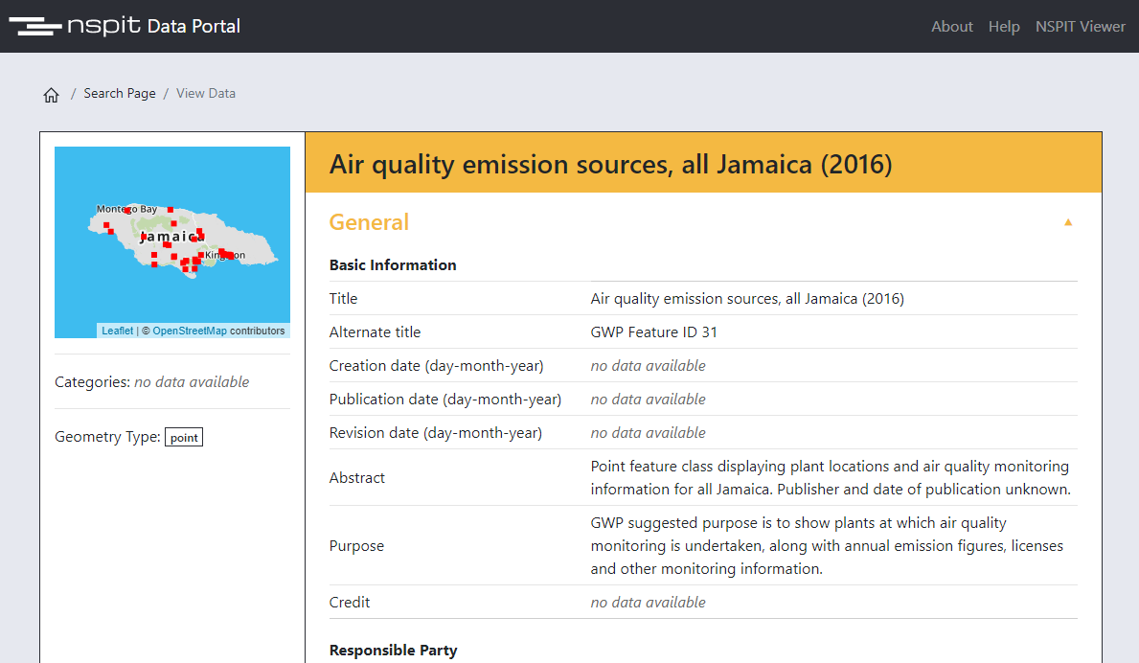Launch the NSPIT Viewer link
The width and height of the screenshot is (1139, 663).
coord(1080,27)
